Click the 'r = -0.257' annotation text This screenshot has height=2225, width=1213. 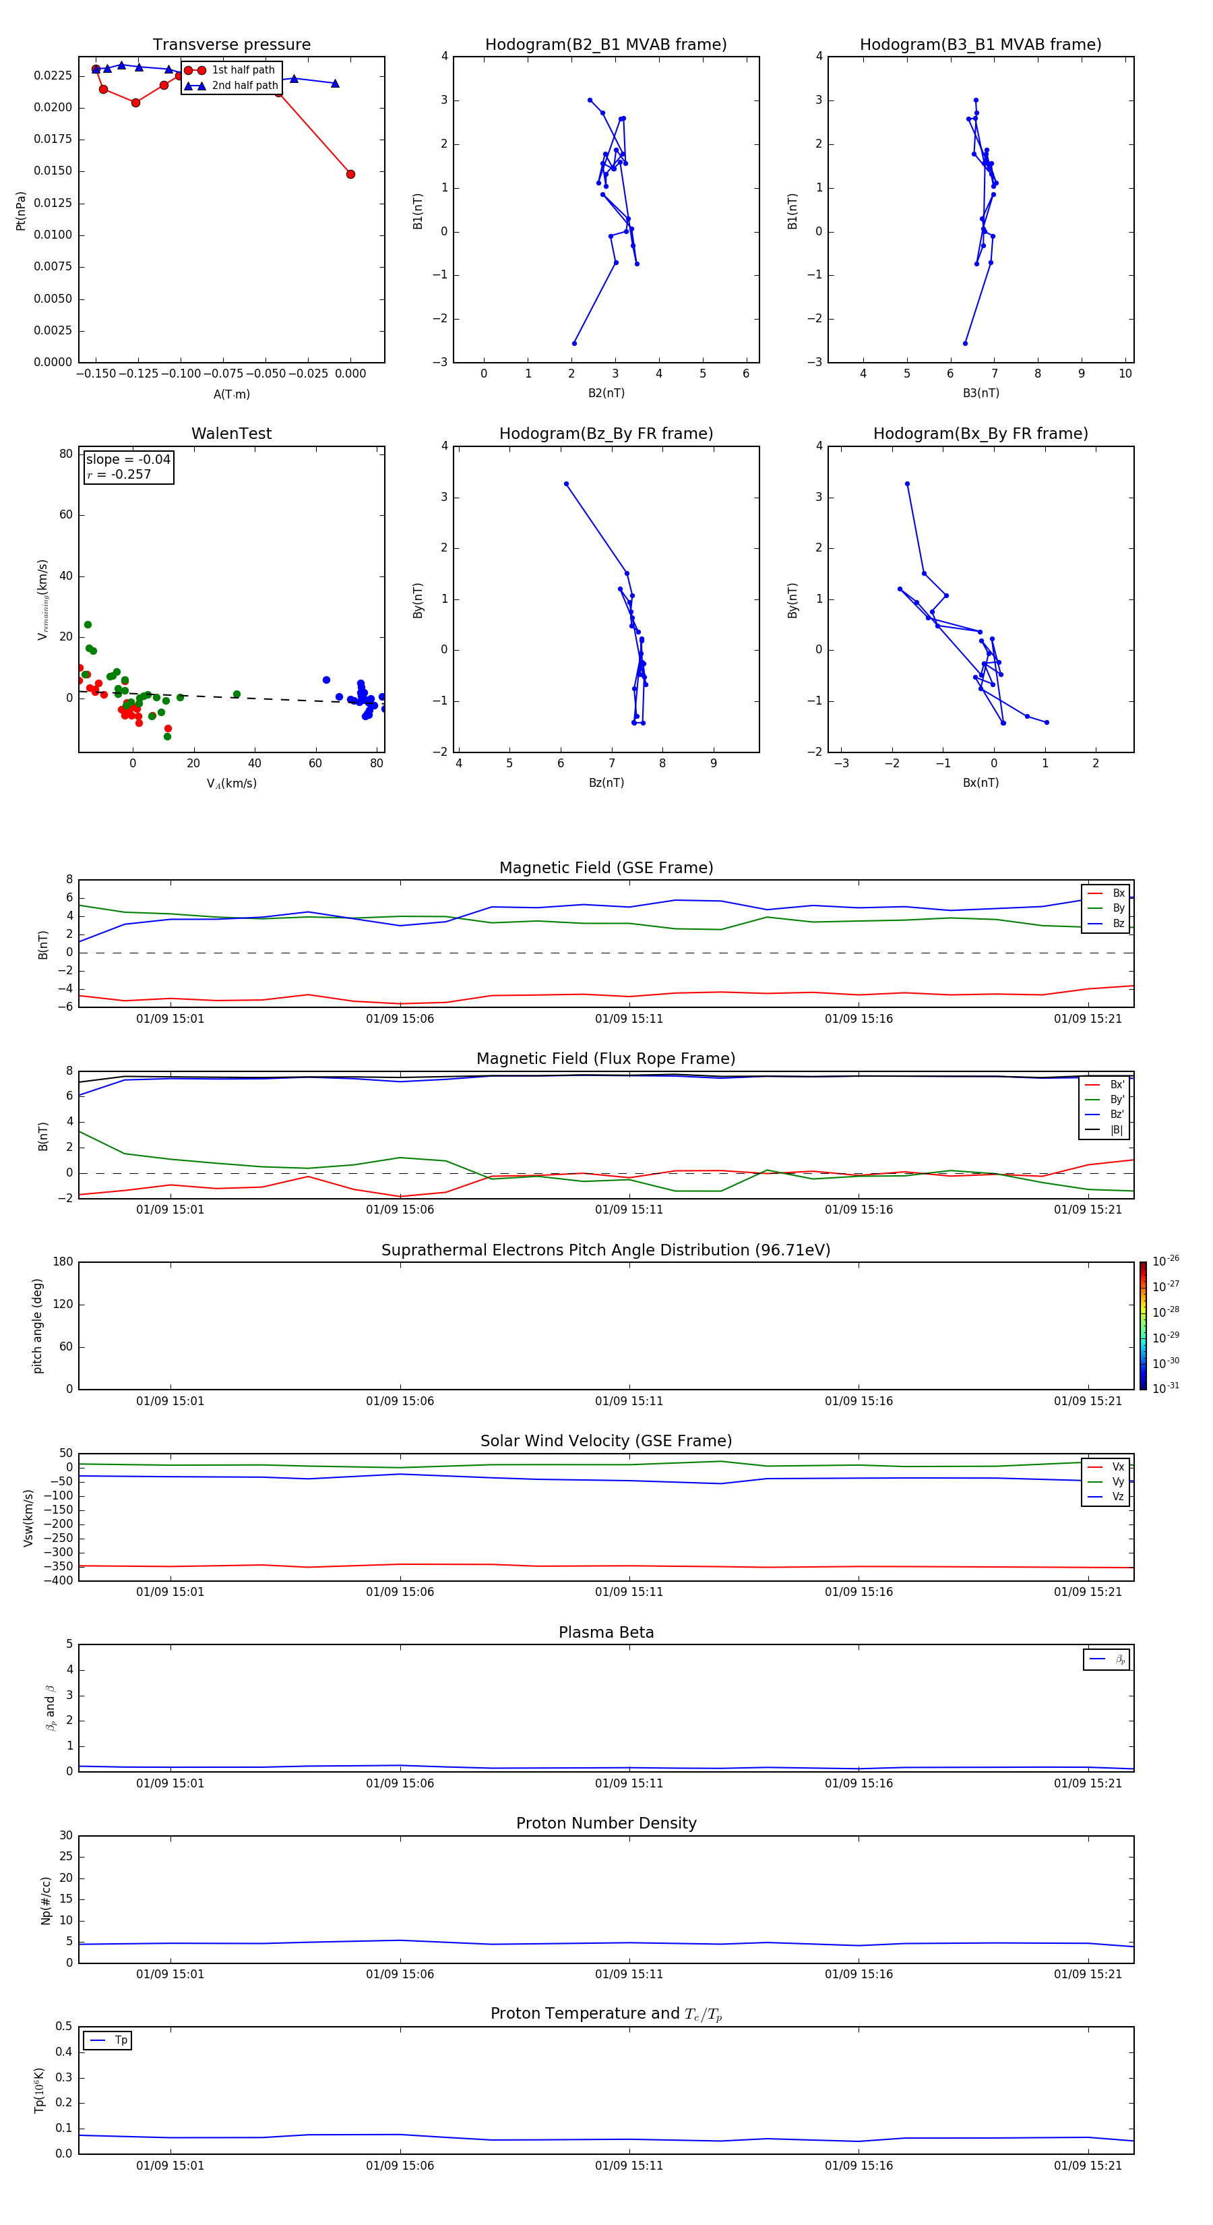click(x=119, y=474)
